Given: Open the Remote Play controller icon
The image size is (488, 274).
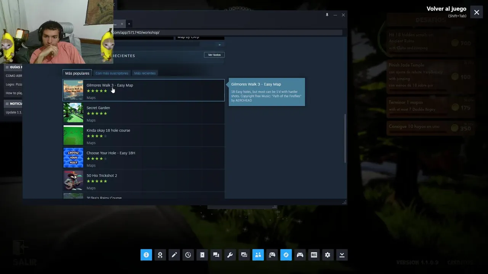Looking at the screenshot, I should pyautogui.click(x=272, y=255).
